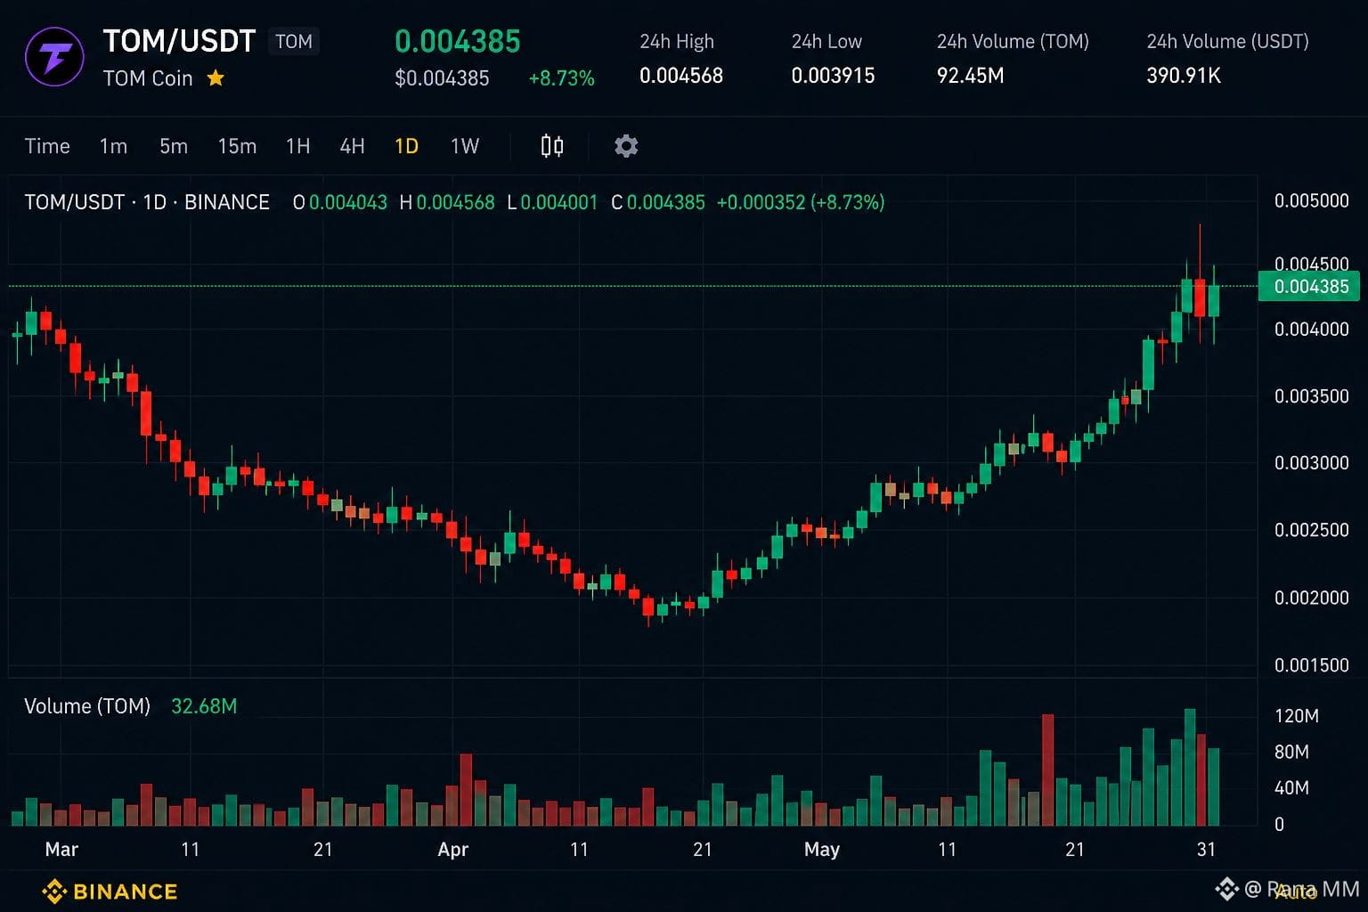This screenshot has height=912, width=1368.
Task: Click the current price 0.004385 in header
Action: [458, 41]
